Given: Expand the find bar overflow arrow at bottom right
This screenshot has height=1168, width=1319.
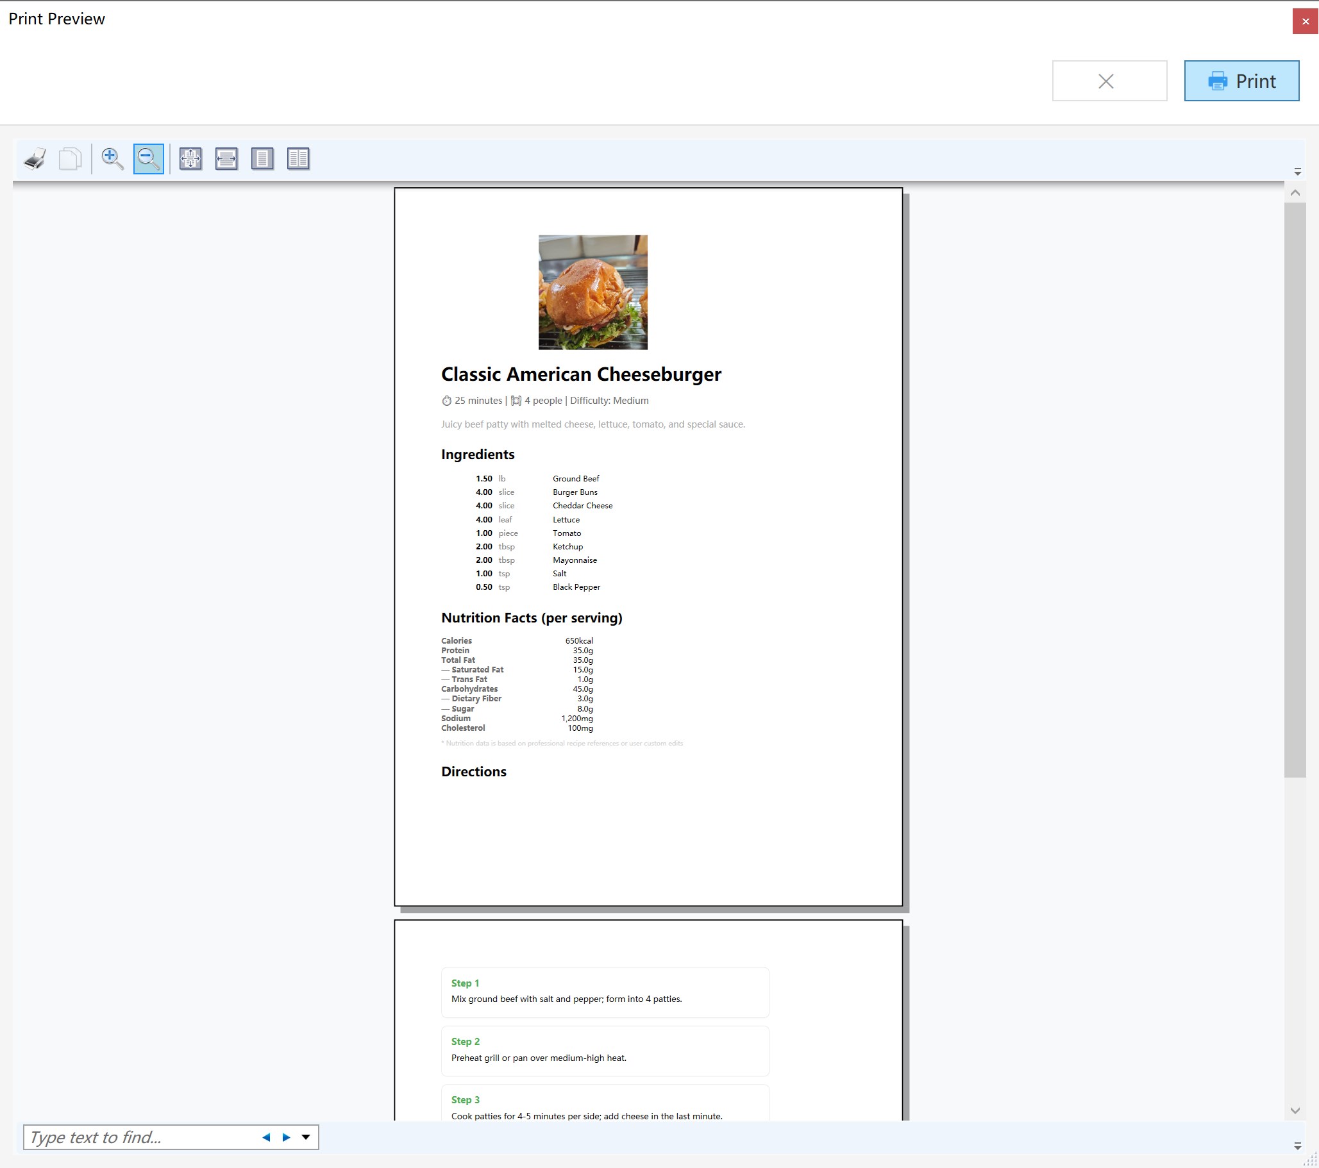Looking at the screenshot, I should 1298,1147.
